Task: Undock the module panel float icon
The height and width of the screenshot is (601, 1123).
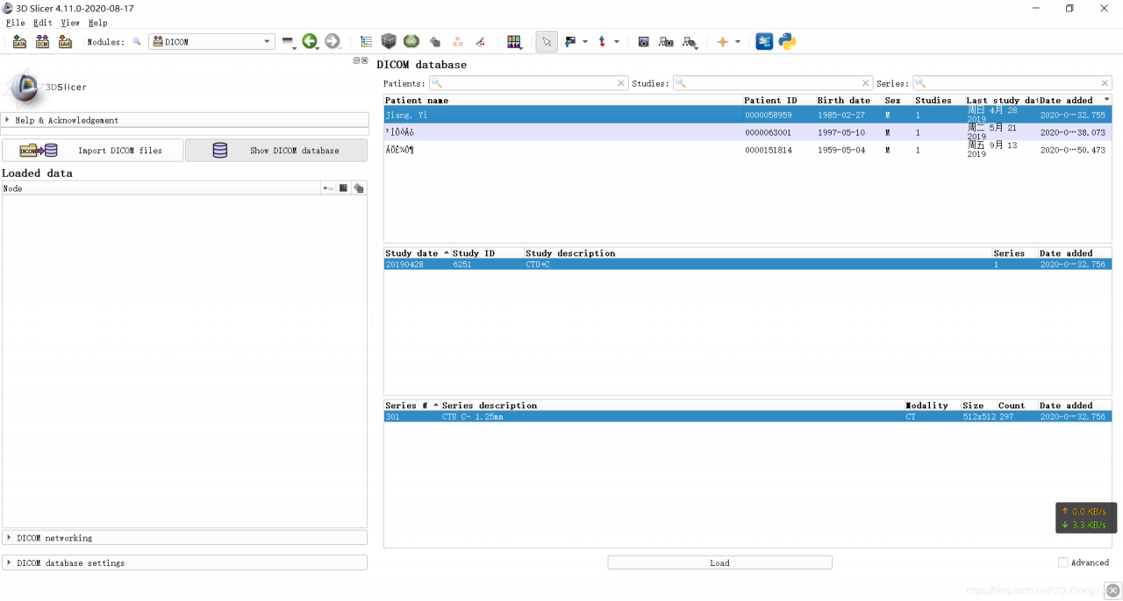Action: (357, 60)
